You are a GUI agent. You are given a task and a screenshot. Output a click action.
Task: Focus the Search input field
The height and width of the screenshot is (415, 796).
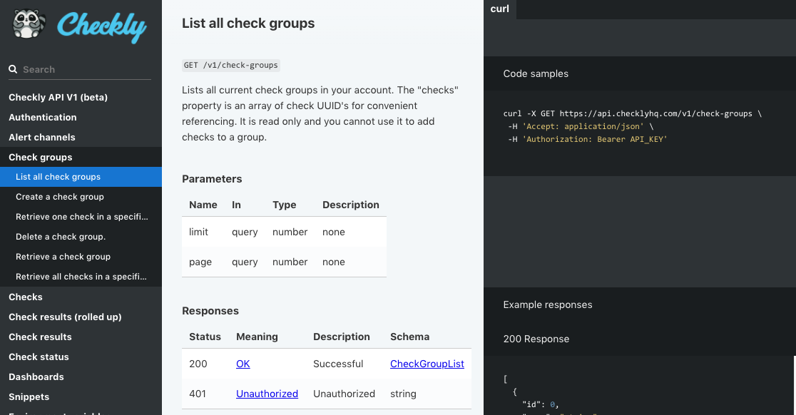pos(86,69)
